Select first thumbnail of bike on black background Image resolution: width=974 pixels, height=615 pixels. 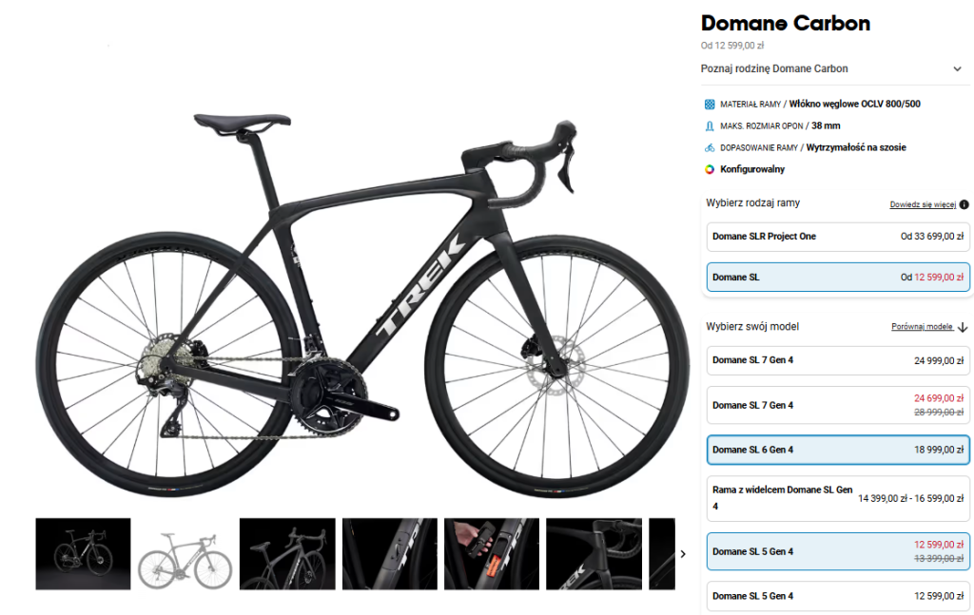coord(84,553)
